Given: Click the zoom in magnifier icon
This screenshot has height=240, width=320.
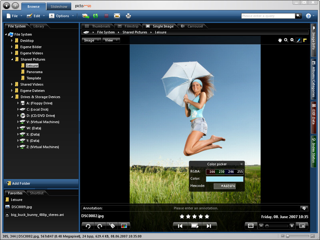Looking at the screenshot, I should pos(286,40).
